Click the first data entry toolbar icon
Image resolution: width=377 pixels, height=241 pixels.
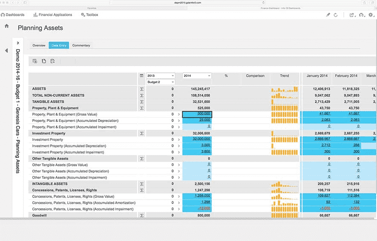[x=35, y=61]
